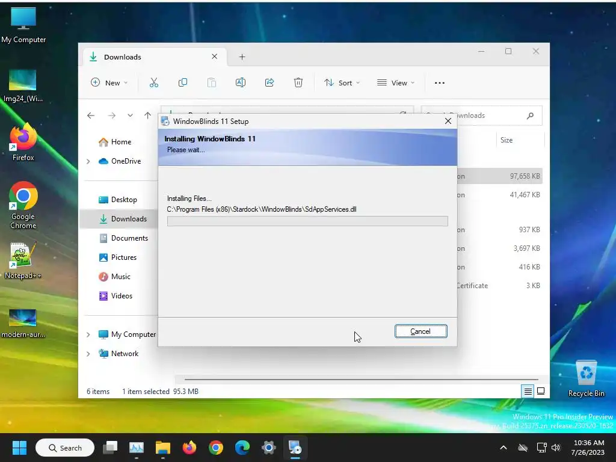
Task: Click the Share icon in File Explorer toolbar
Action: (269, 82)
